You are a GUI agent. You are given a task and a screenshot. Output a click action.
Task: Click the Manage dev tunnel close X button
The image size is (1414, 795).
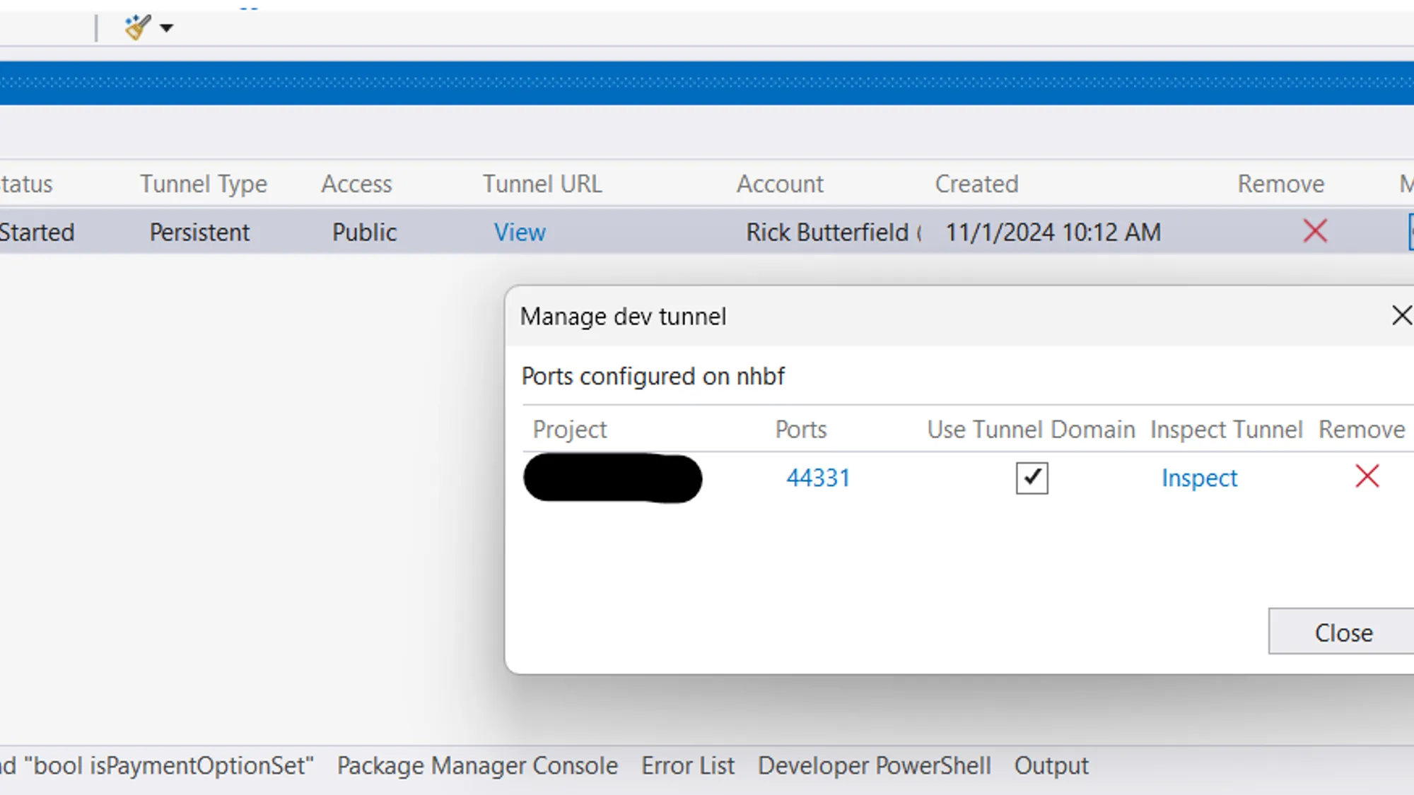1403,315
